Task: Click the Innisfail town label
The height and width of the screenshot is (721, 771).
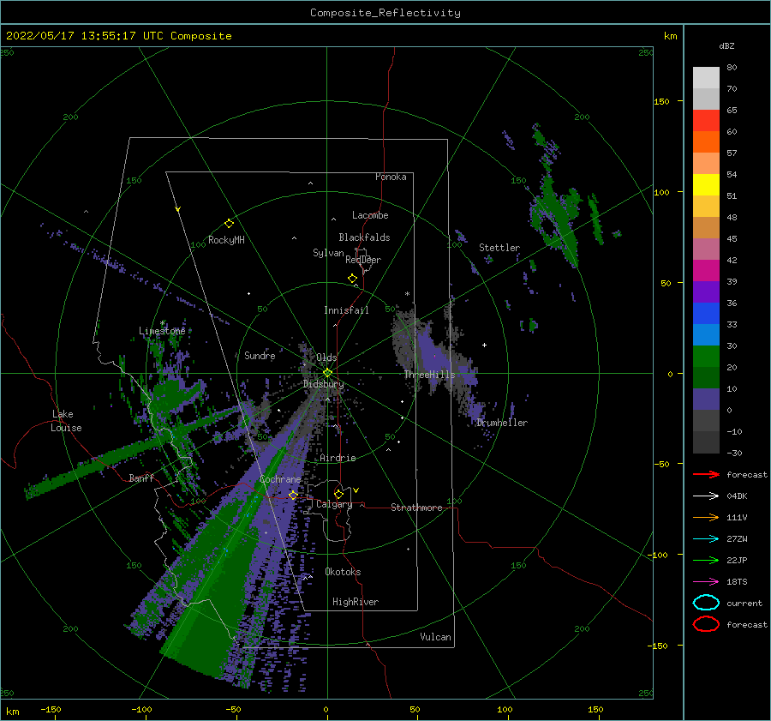Action: point(346,310)
